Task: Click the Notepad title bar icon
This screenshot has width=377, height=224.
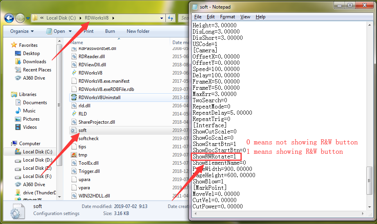Action: click(x=195, y=7)
